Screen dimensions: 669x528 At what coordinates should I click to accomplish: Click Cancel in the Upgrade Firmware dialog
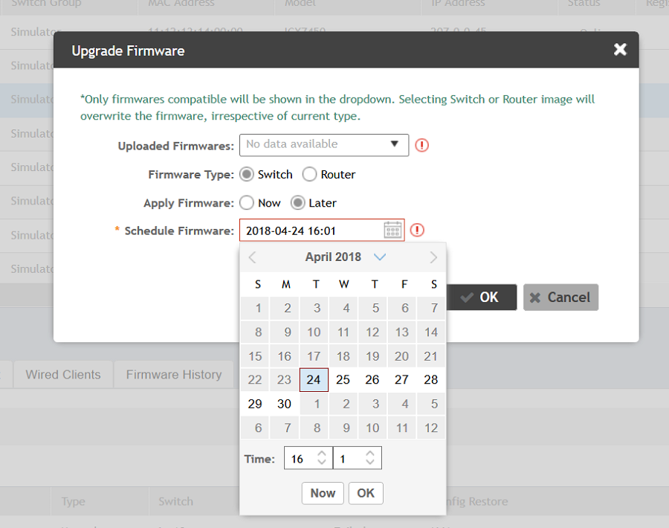click(x=560, y=297)
